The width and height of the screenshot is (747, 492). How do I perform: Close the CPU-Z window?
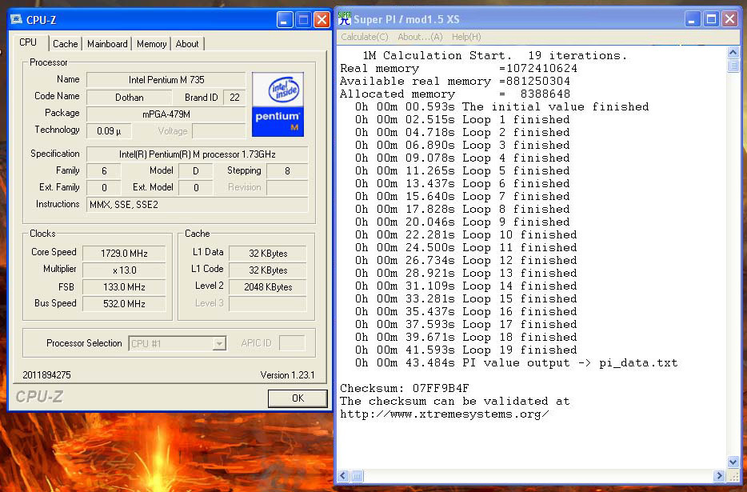322,19
